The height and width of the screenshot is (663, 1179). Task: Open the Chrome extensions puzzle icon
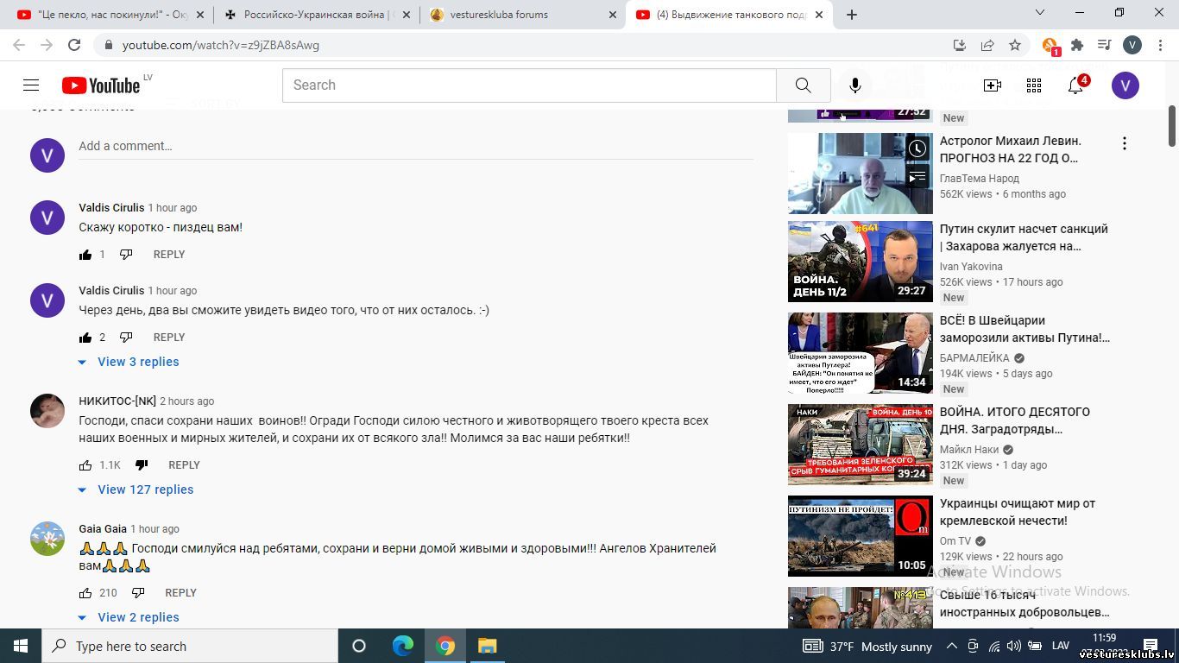pos(1077,45)
